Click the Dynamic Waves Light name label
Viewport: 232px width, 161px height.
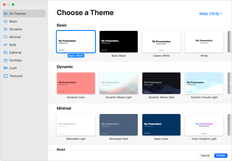coord(119,97)
